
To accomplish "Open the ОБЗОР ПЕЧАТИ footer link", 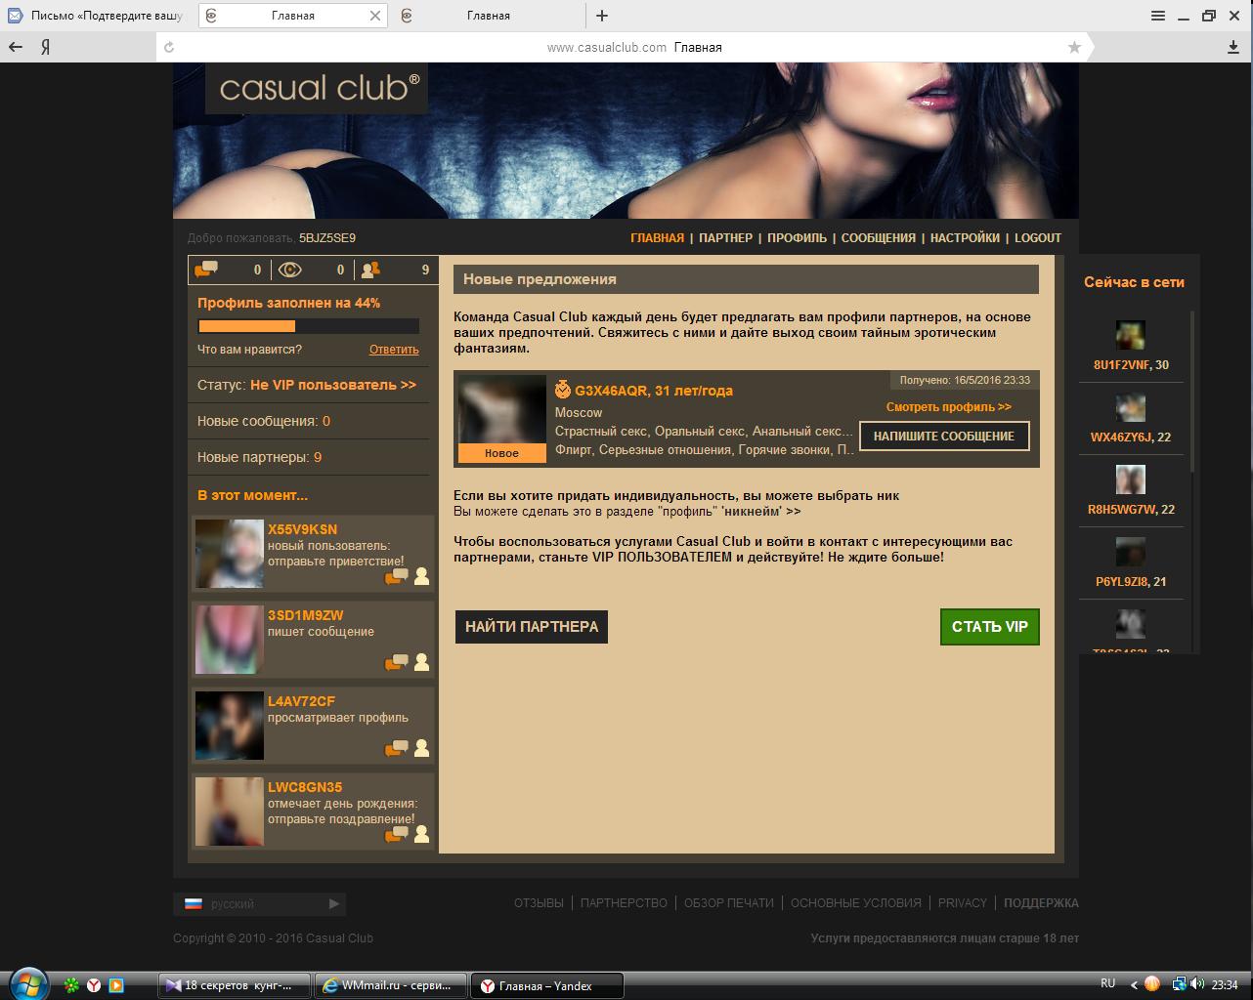I will coord(729,903).
